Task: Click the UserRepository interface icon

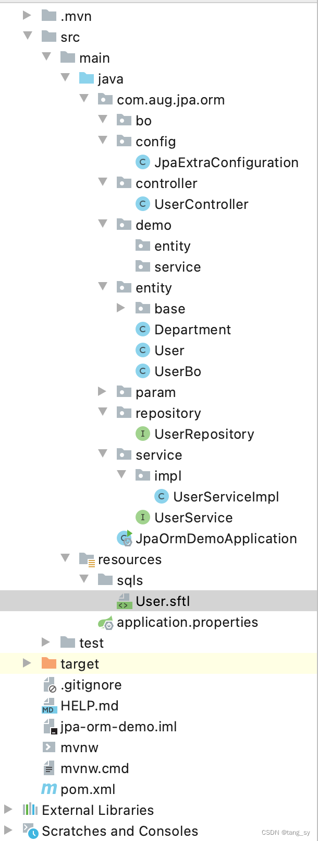Action: coord(142,434)
